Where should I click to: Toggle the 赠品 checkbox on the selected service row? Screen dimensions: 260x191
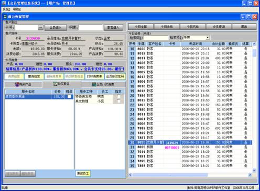69,96
